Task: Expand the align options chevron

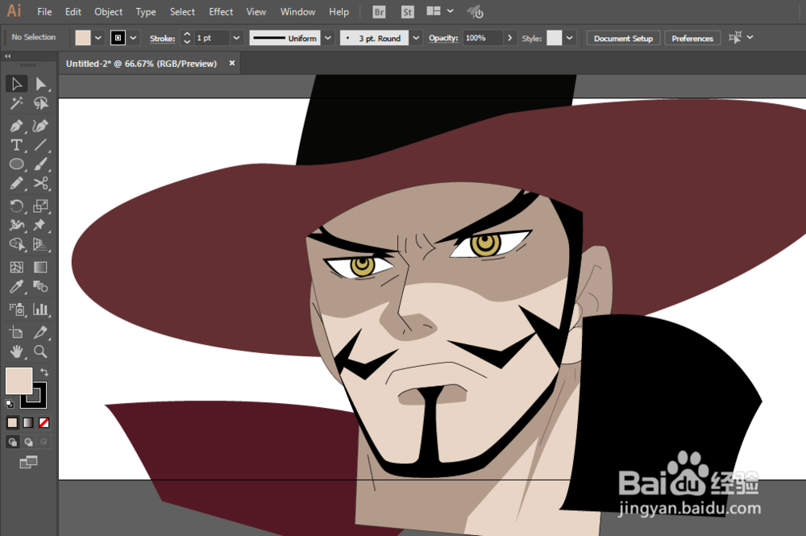Action: [x=750, y=37]
